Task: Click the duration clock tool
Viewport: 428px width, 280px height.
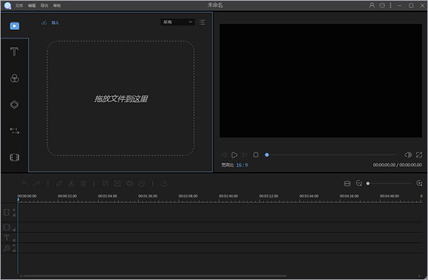Action: [141, 184]
